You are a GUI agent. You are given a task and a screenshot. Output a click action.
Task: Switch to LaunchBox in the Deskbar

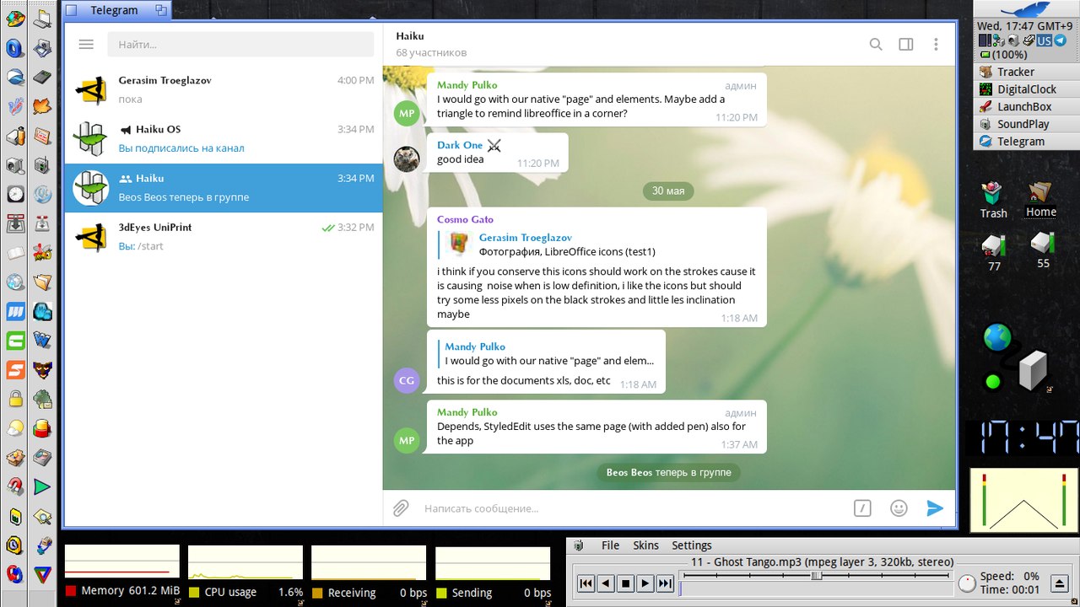pos(1026,106)
